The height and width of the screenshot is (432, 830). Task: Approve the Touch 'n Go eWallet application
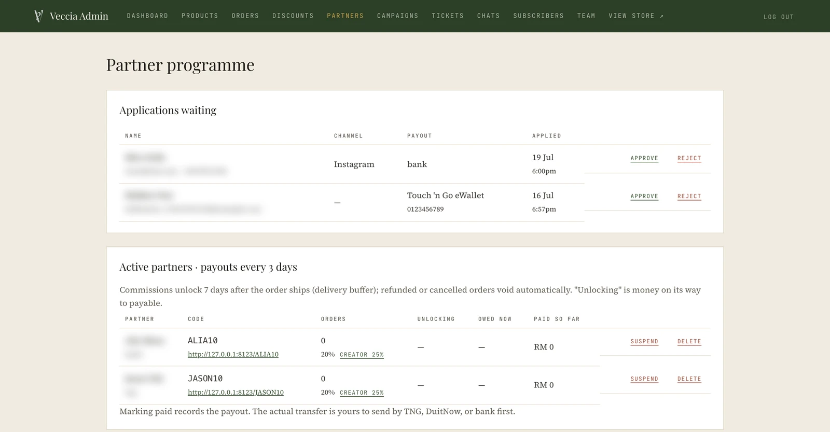[644, 196]
